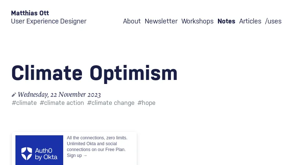Open the #hope tag
Viewport: 294px width, 165px height.
[146, 103]
